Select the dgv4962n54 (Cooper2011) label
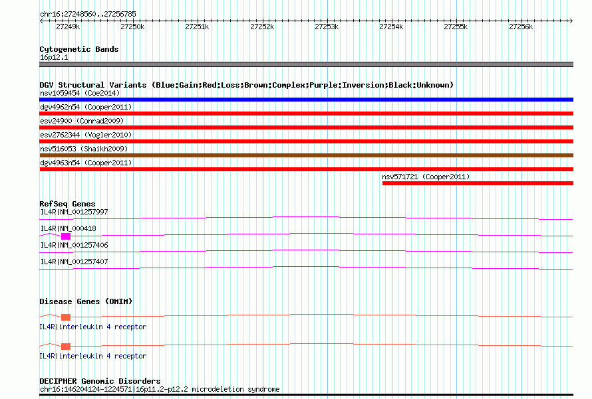The image size is (592, 399). tap(86, 107)
